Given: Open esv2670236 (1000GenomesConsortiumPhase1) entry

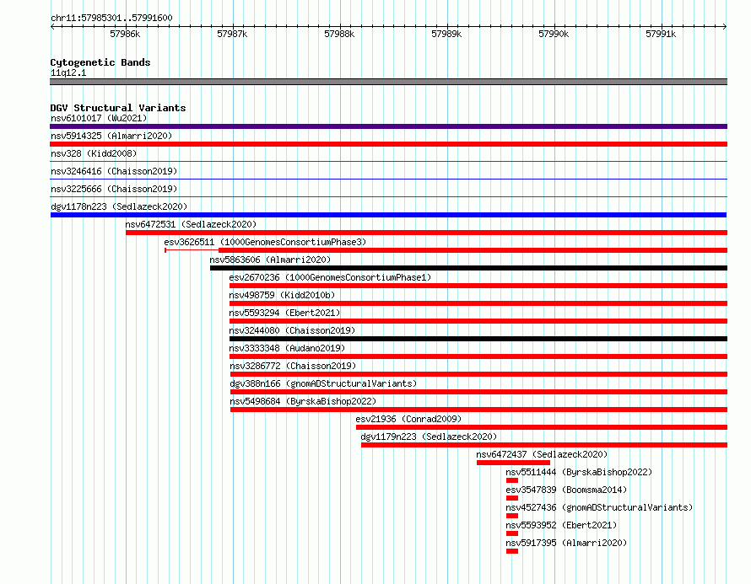Looking at the screenshot, I should pyautogui.click(x=330, y=277).
